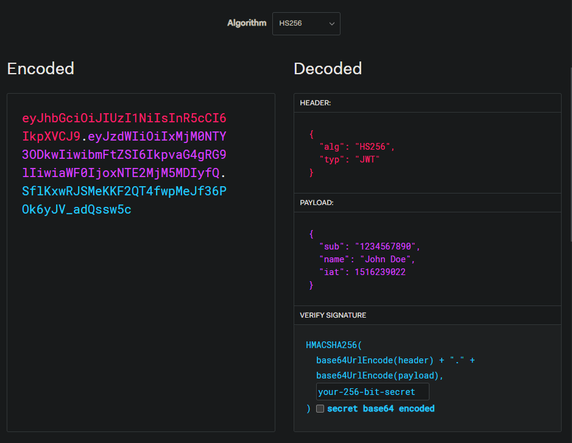Click the chevron arrow in the algorithm selector

[332, 24]
